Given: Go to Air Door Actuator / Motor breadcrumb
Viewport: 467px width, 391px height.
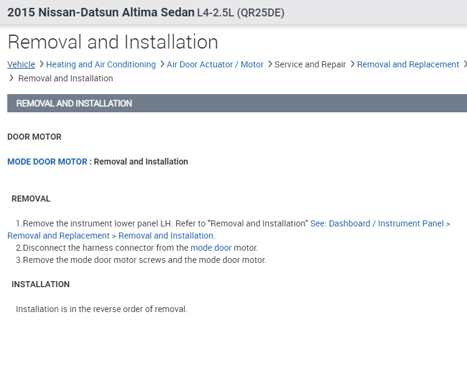Looking at the screenshot, I should (x=215, y=64).
